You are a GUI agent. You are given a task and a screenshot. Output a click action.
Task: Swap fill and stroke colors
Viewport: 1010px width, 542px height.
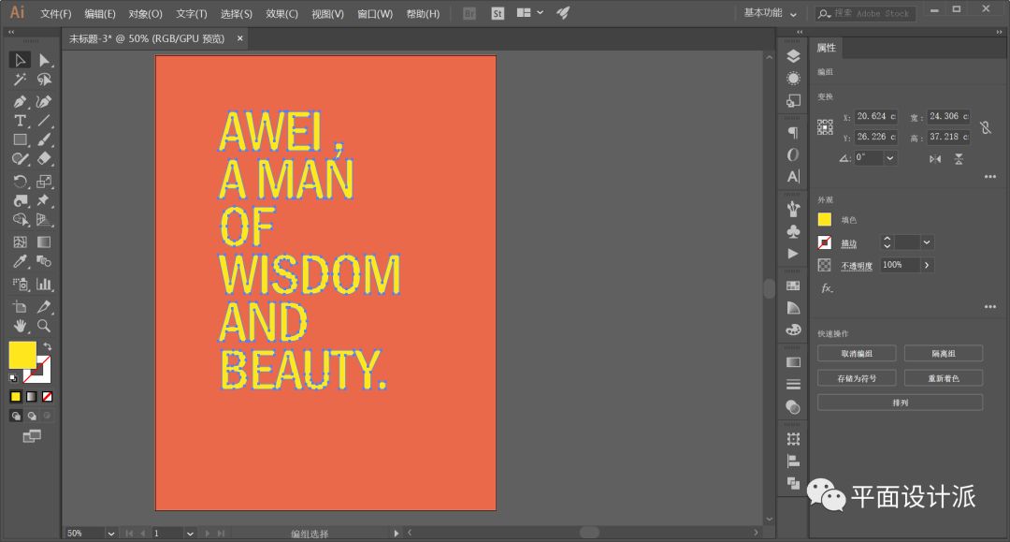(47, 347)
